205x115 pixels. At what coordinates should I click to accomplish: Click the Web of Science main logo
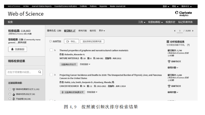26,14
